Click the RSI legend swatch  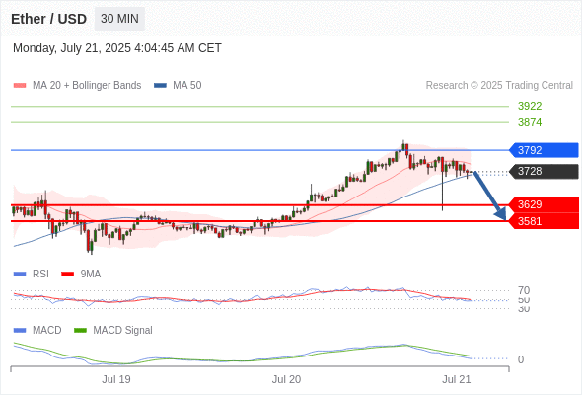[x=20, y=275]
